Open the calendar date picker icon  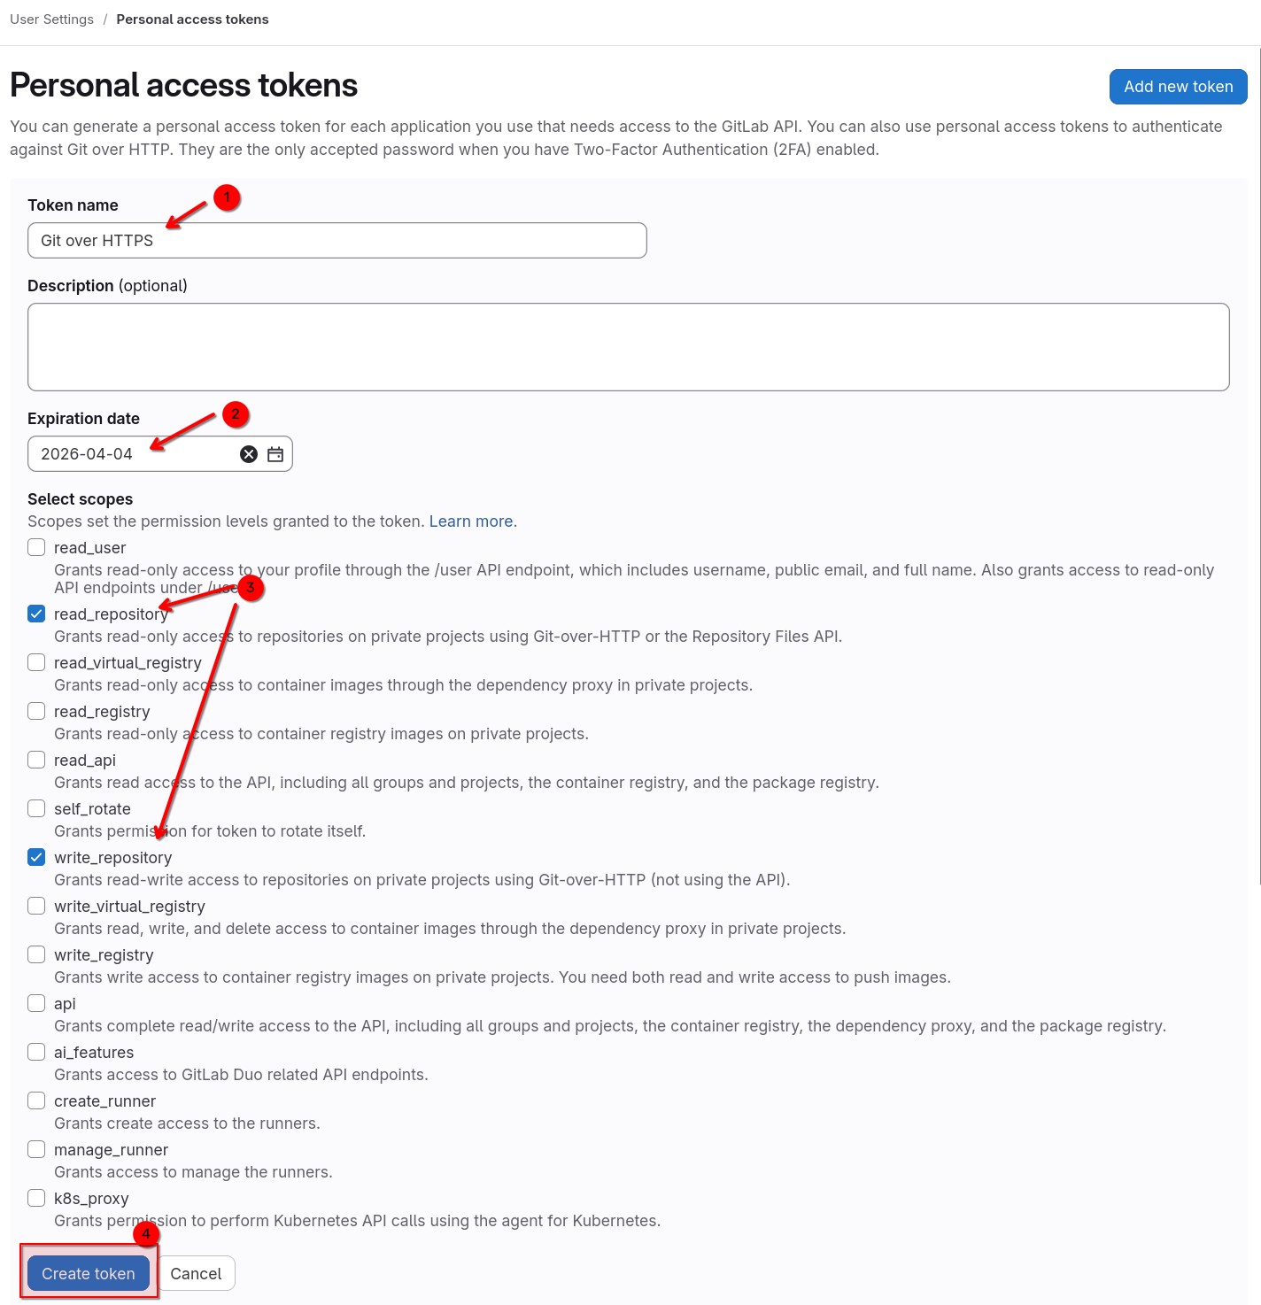275,454
